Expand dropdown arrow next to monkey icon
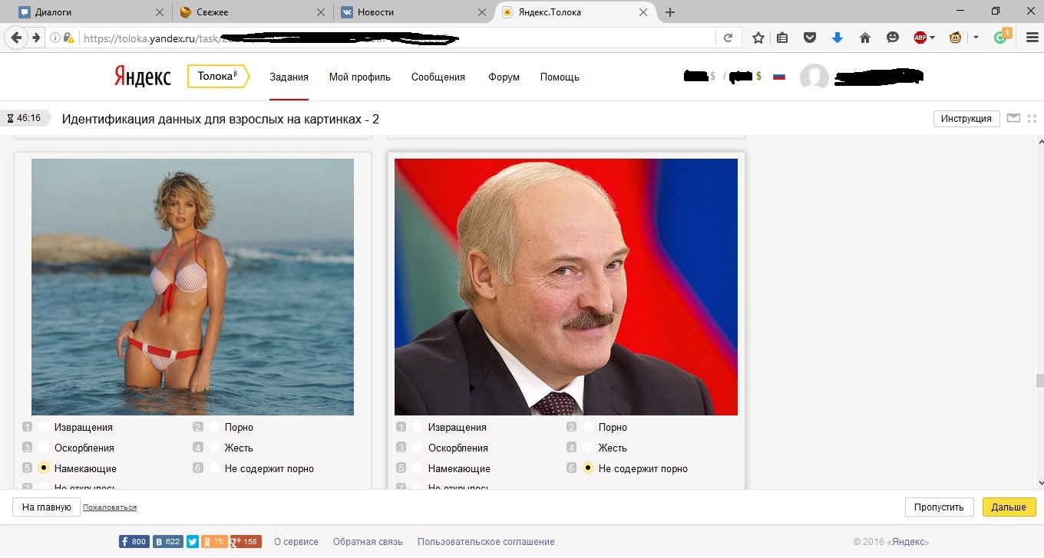This screenshot has height=558, width=1044. (976, 38)
